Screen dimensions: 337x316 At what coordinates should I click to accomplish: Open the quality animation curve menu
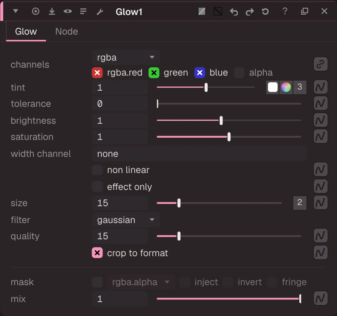pos(320,235)
